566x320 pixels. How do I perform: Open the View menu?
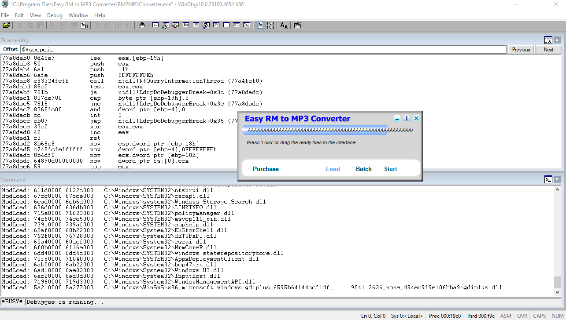(x=35, y=15)
